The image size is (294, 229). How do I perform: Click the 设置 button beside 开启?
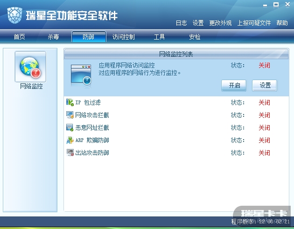[265, 86]
